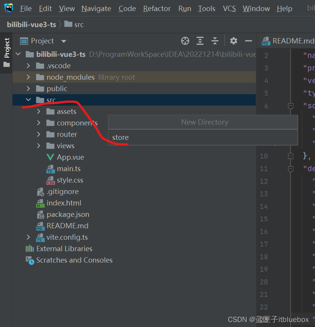Open the Run menu
The width and height of the screenshot is (315, 327).
[x=185, y=8]
